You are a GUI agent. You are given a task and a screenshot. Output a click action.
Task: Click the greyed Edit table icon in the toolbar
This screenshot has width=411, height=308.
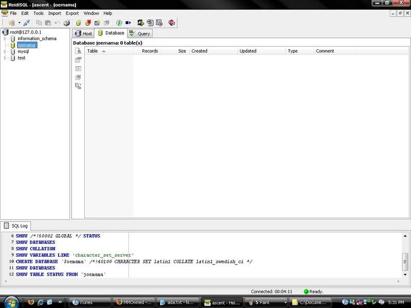click(107, 23)
